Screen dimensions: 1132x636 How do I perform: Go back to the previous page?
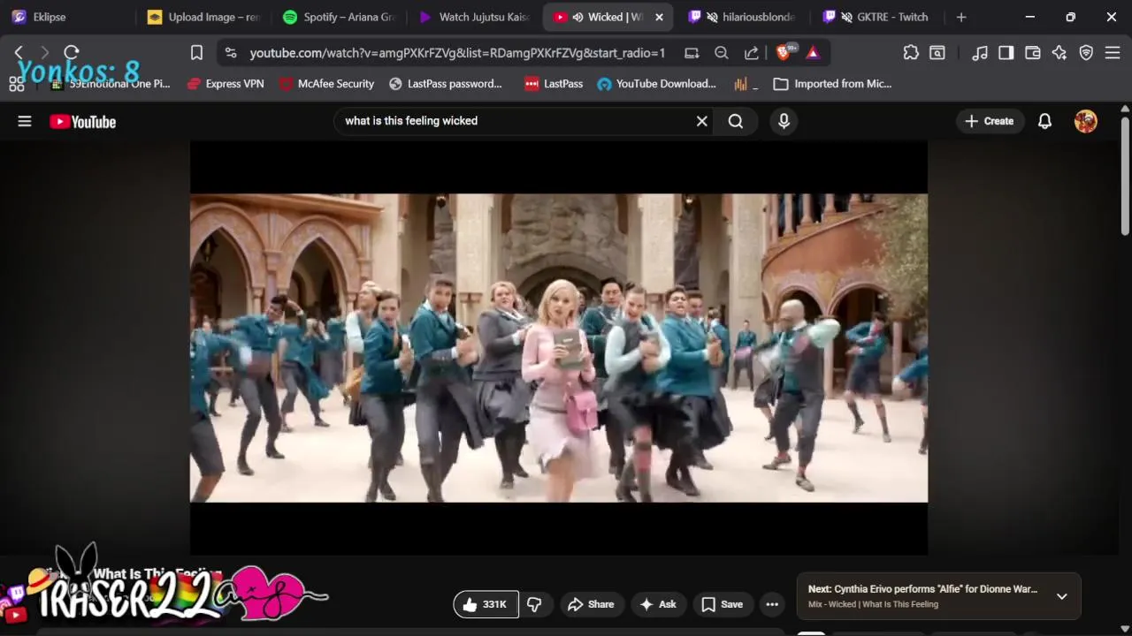[19, 53]
